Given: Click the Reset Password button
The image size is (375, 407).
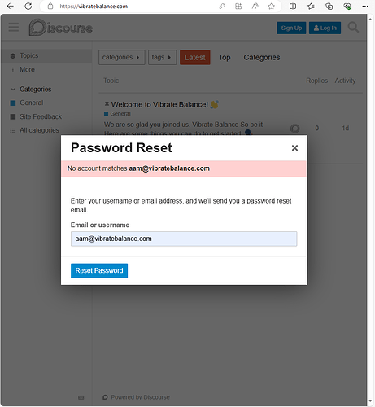Looking at the screenshot, I should [x=99, y=271].
